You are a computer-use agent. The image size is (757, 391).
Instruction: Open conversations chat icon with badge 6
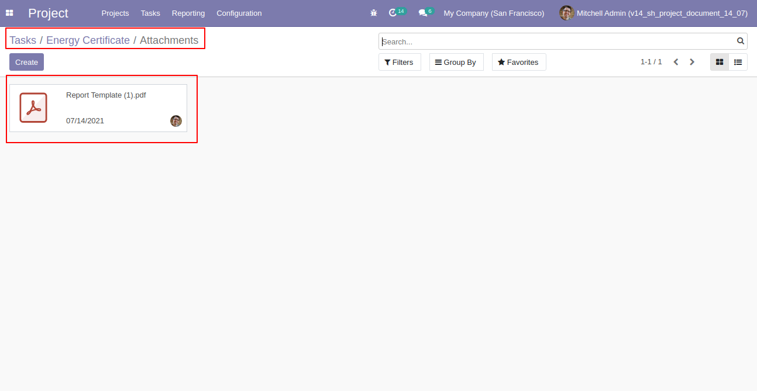[x=426, y=12]
